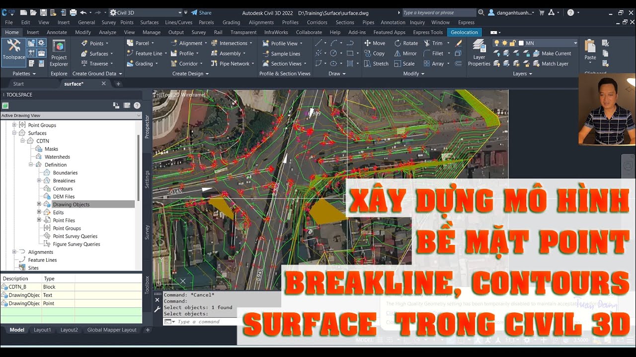The width and height of the screenshot is (636, 357).
Task: Add a new drawing tab
Action: [118, 84]
